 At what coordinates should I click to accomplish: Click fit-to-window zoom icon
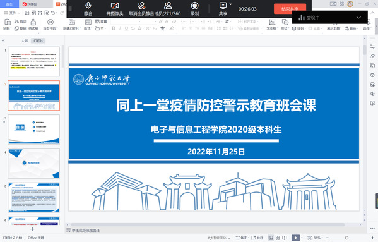coord(310,238)
